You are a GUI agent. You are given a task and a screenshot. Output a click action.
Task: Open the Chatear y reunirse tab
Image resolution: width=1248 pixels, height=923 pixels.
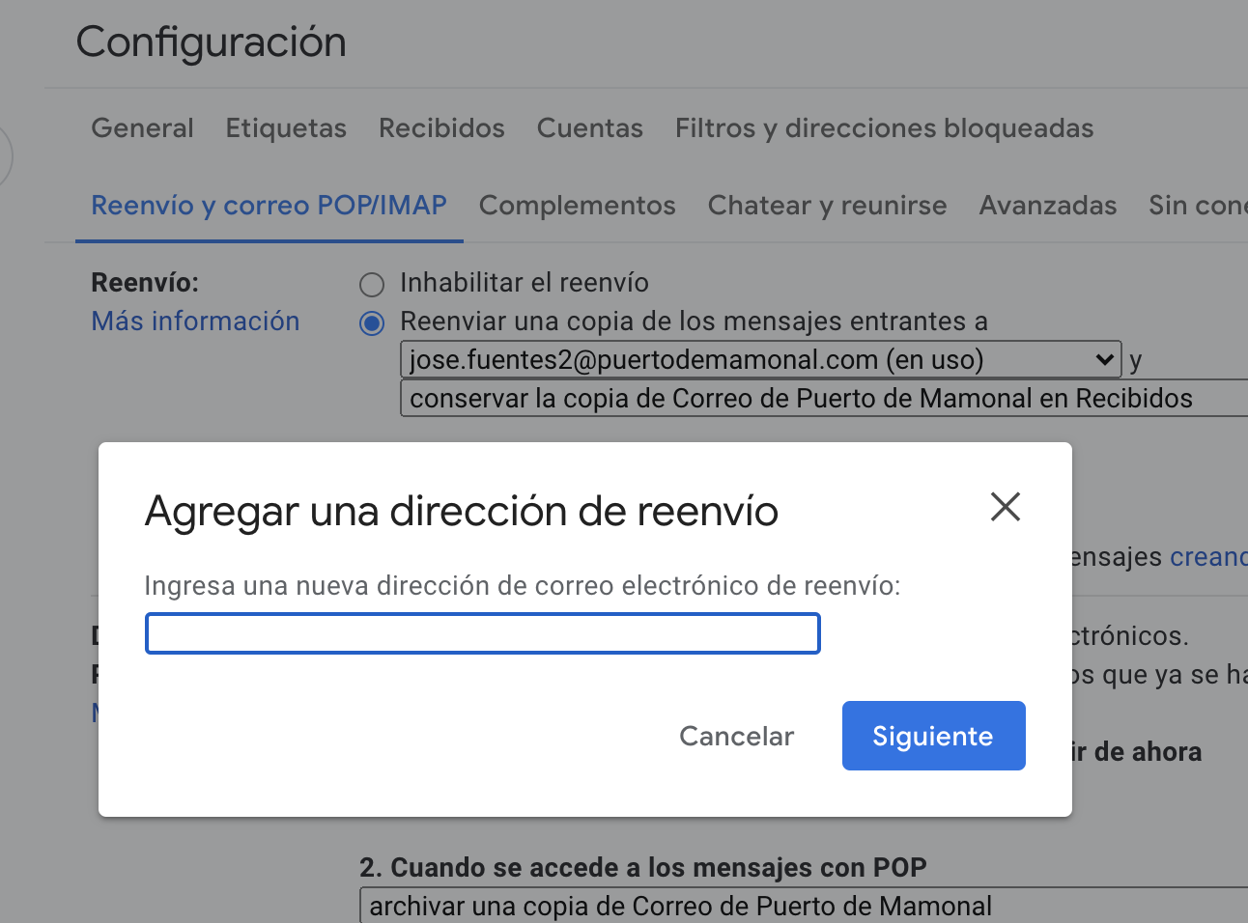(x=827, y=205)
